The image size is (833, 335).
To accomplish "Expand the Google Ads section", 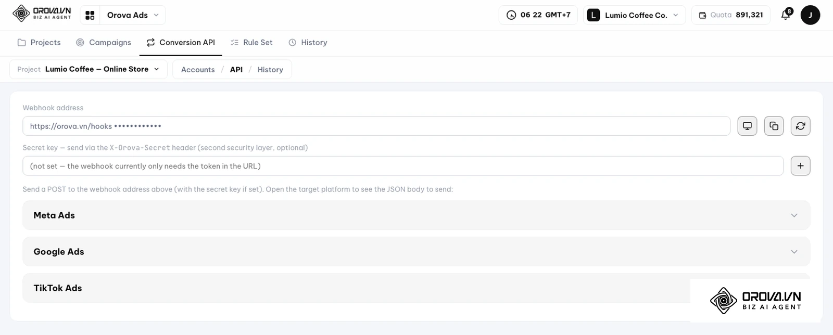I will 416,252.
